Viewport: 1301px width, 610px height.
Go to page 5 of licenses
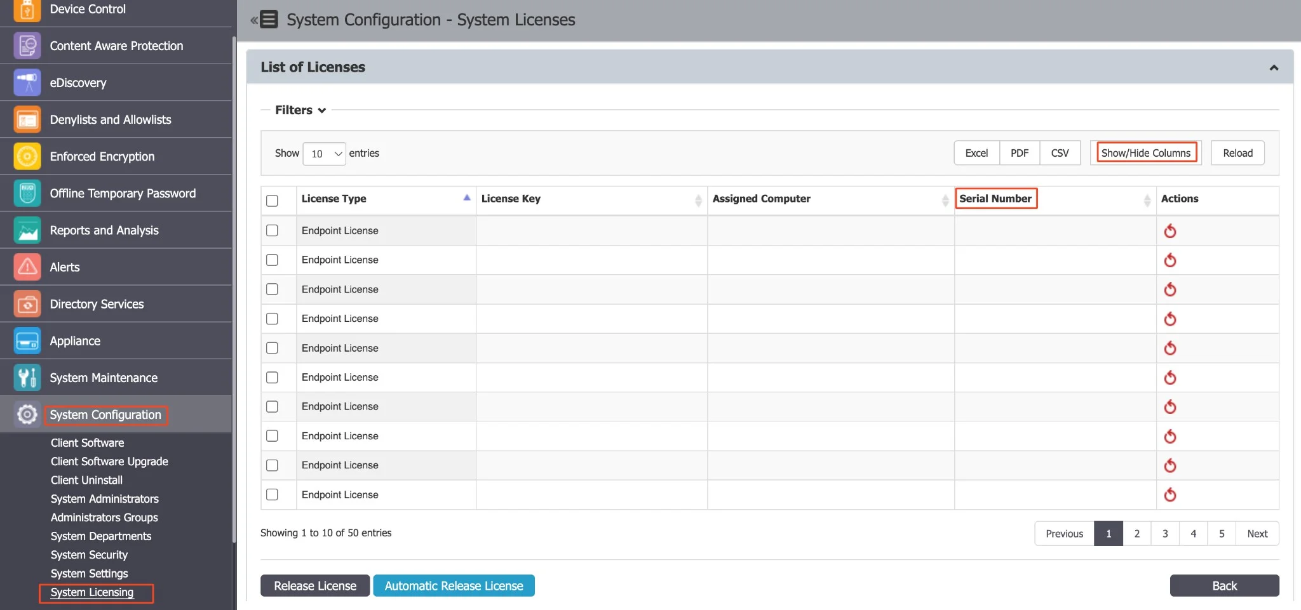tap(1222, 534)
